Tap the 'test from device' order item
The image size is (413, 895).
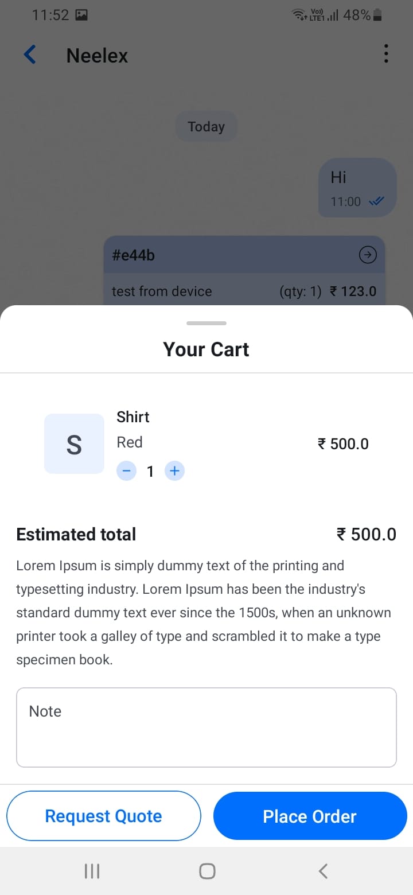tap(162, 291)
